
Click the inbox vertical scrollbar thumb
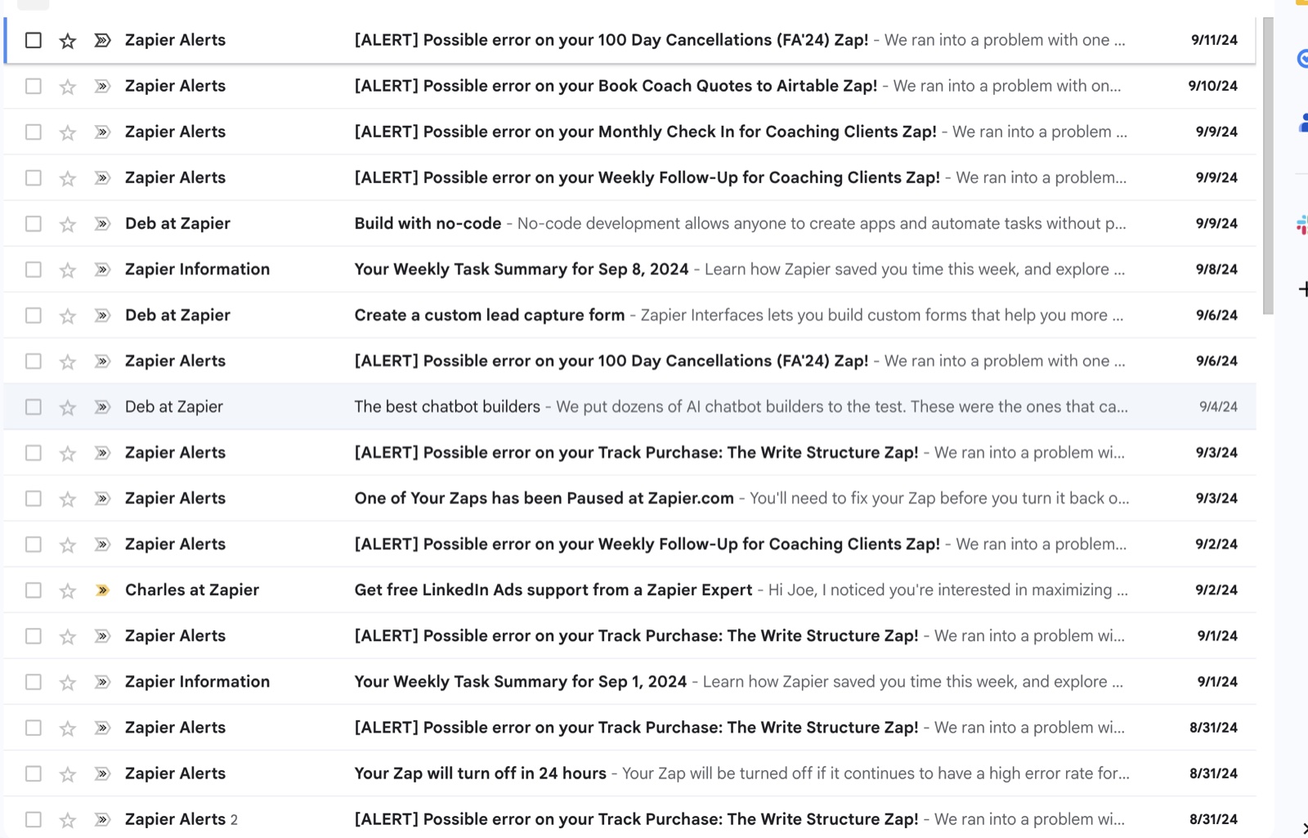click(1268, 166)
